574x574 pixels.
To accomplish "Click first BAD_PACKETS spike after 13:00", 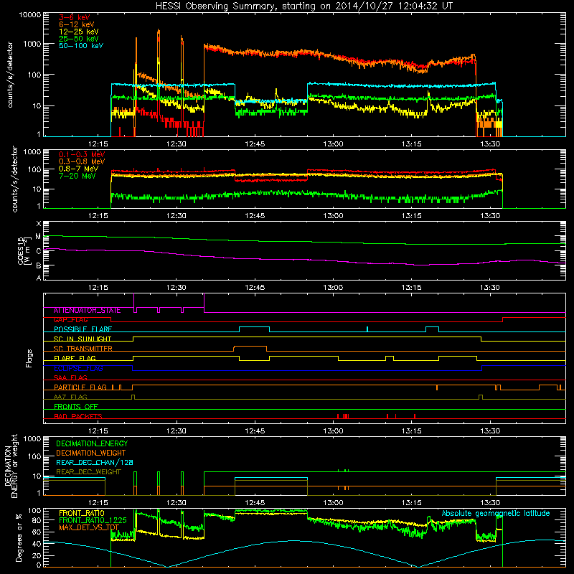I will [338, 416].
